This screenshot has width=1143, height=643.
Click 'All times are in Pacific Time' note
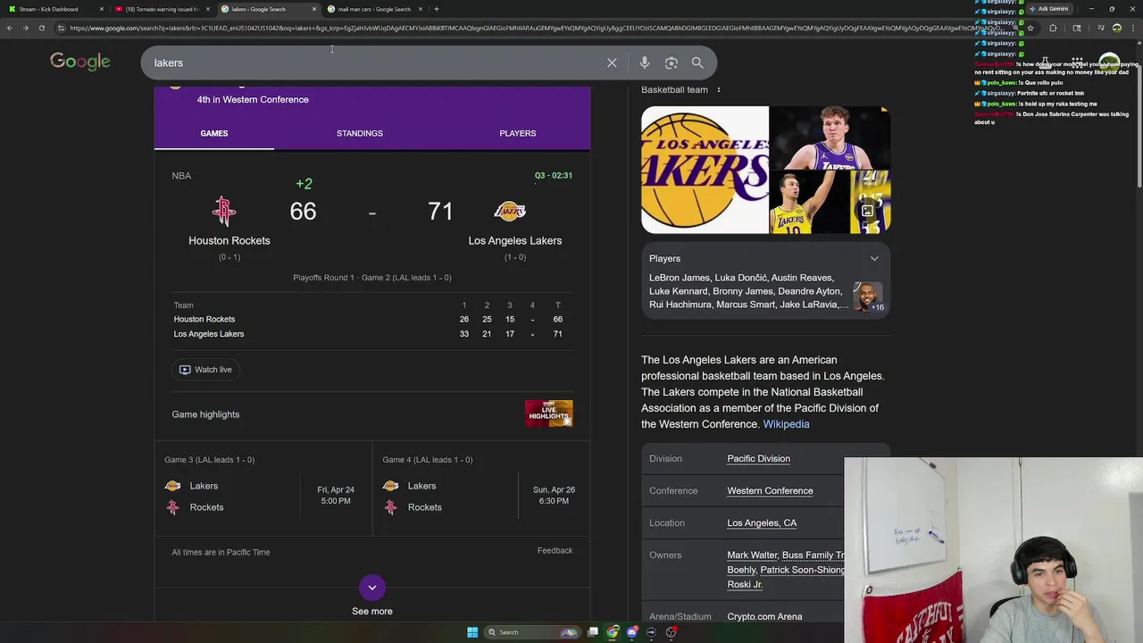tap(221, 552)
